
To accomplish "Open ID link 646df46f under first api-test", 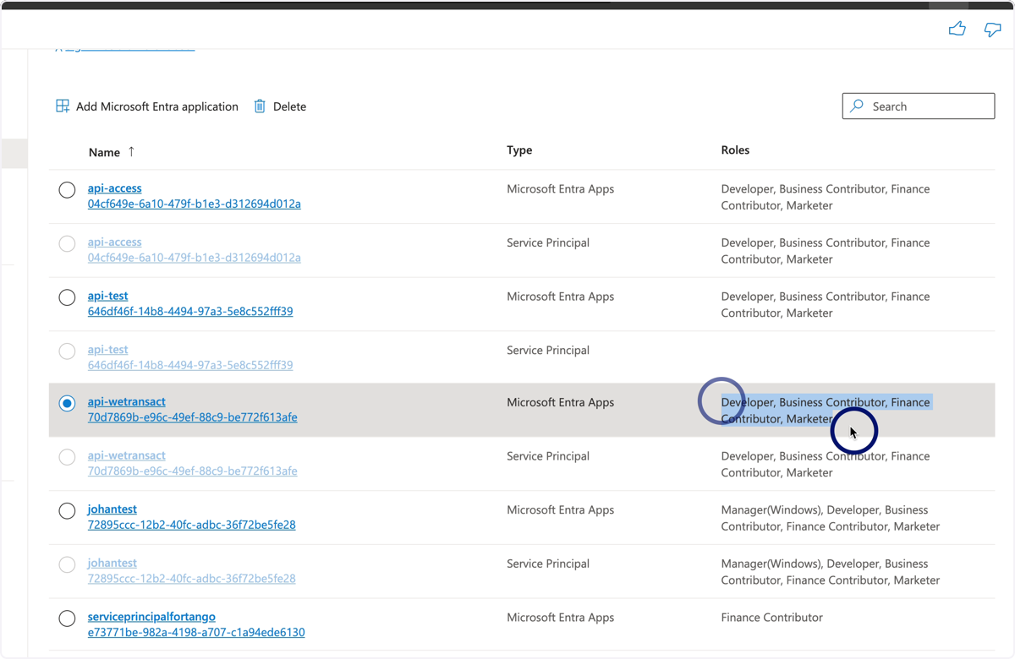I will coord(190,311).
